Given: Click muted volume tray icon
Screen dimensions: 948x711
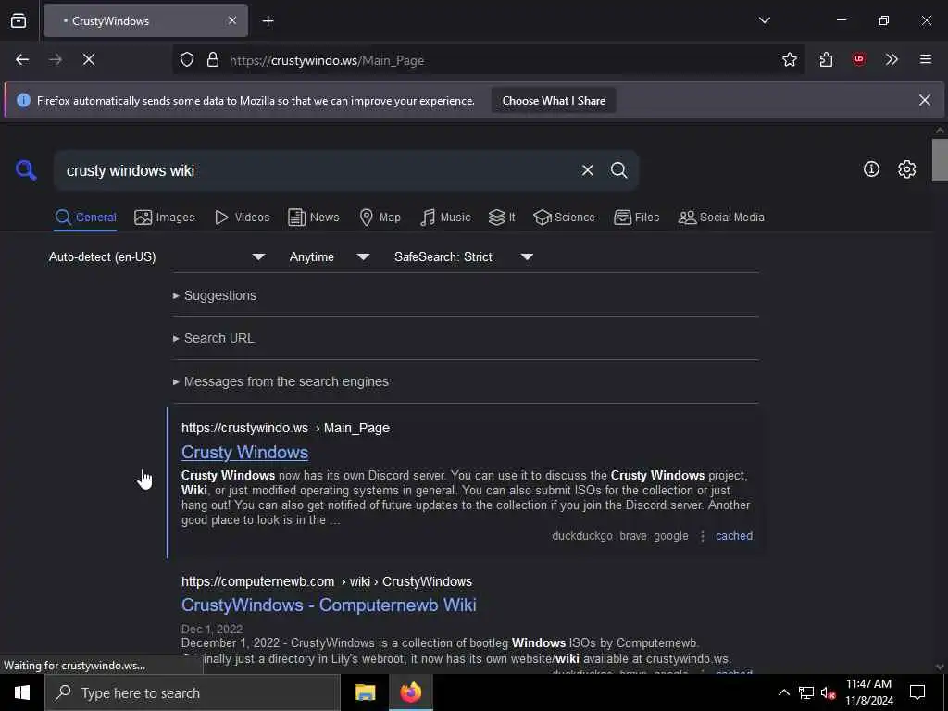Looking at the screenshot, I should (x=828, y=692).
